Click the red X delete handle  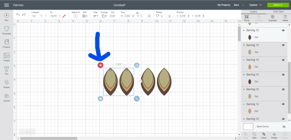[x=100, y=65]
